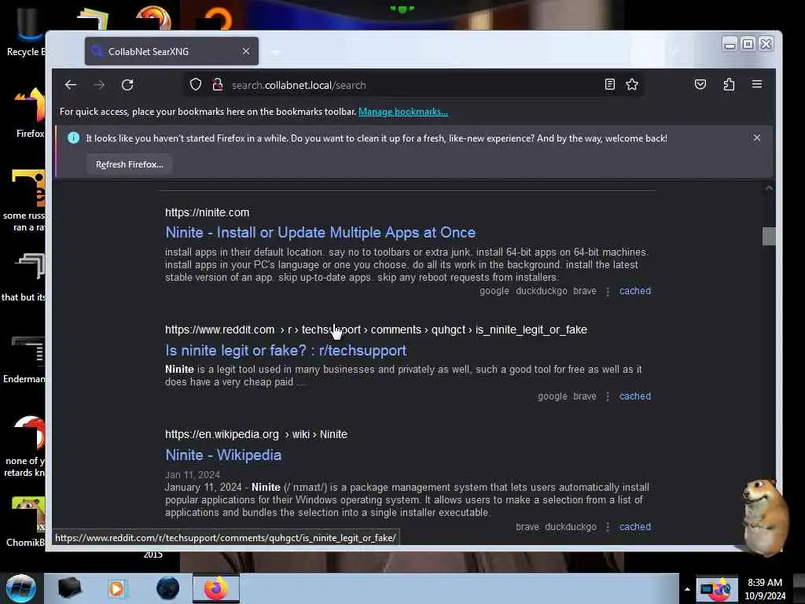Open the Firefox desktop shortcut
The height and width of the screenshot is (604, 805).
tap(30, 113)
